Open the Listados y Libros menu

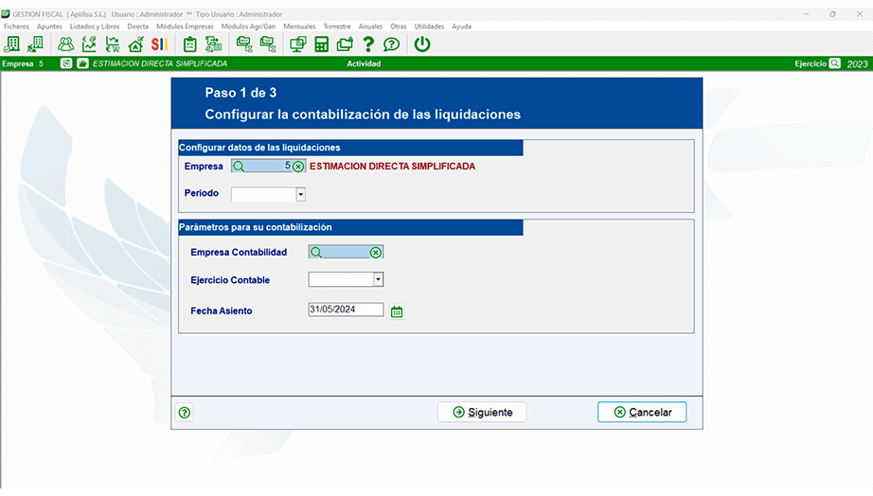tap(95, 27)
